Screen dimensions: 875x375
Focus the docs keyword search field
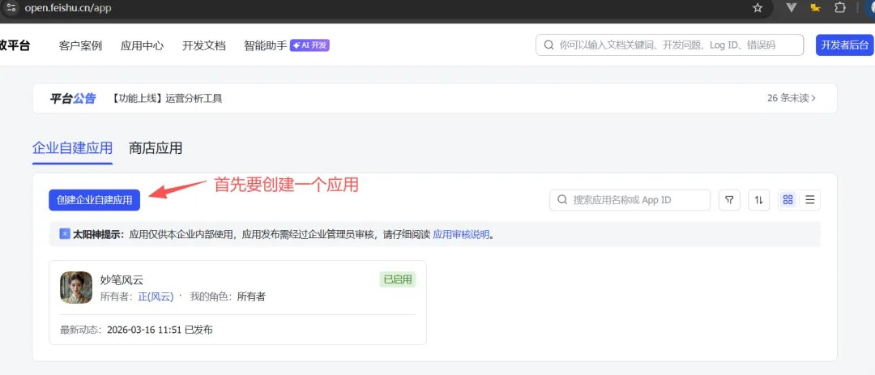tap(670, 45)
